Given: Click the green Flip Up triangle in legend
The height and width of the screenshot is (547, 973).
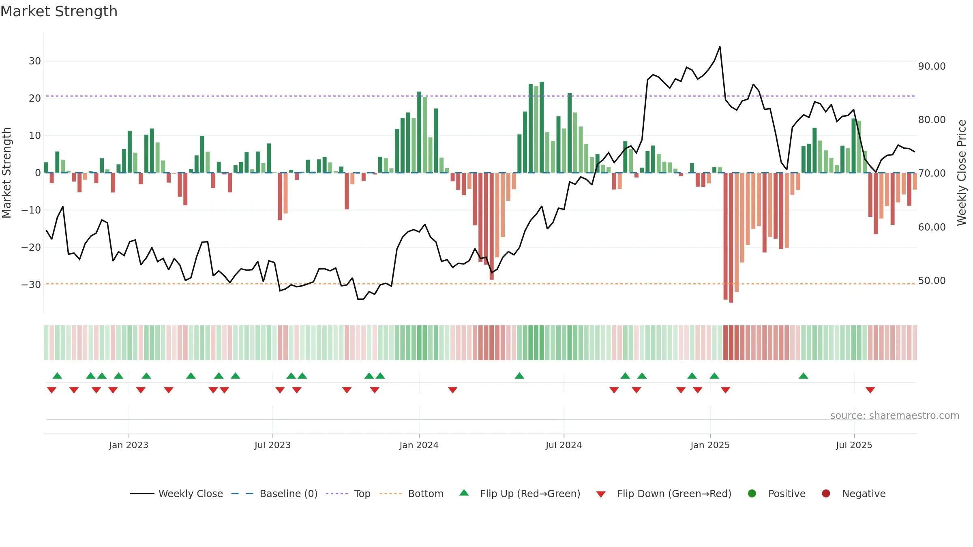Looking at the screenshot, I should pyautogui.click(x=464, y=493).
